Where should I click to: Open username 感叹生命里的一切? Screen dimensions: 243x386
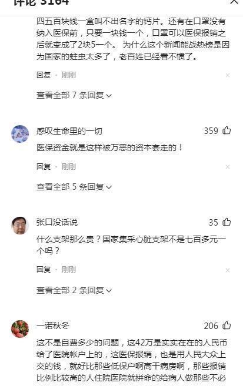(69, 131)
